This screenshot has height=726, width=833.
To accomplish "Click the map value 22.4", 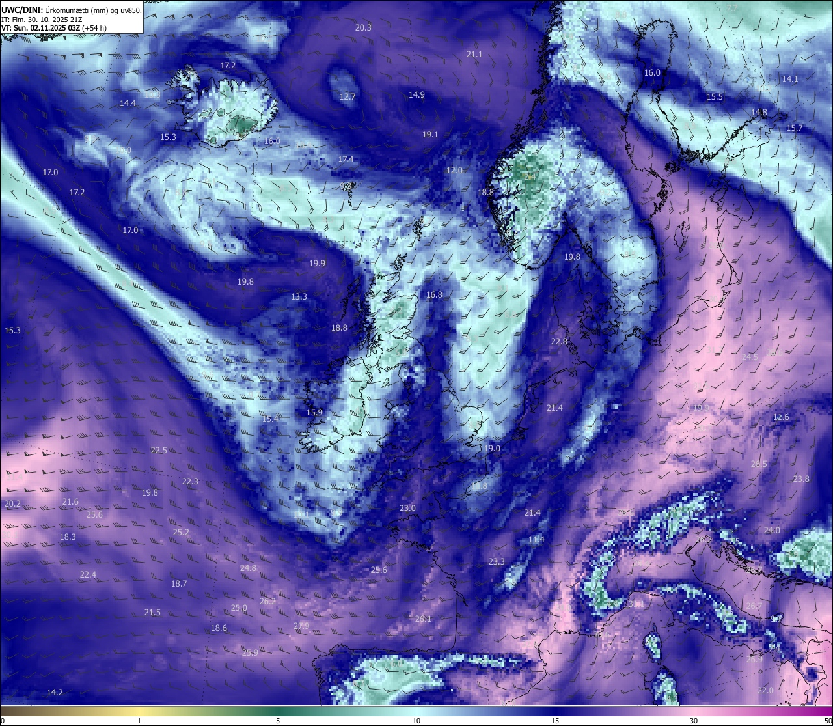I will (x=88, y=575).
